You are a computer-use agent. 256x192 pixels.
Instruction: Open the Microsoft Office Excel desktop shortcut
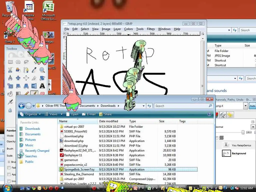point(48,10)
